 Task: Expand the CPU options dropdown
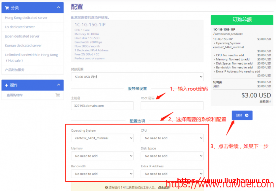pos(172,138)
